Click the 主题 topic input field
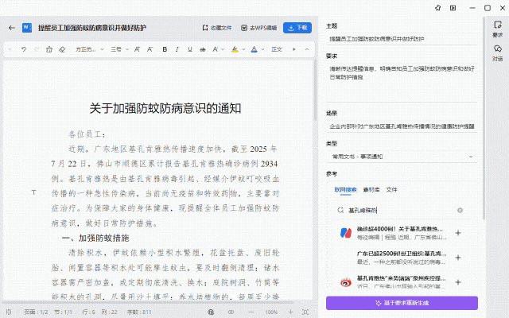 [402, 39]
